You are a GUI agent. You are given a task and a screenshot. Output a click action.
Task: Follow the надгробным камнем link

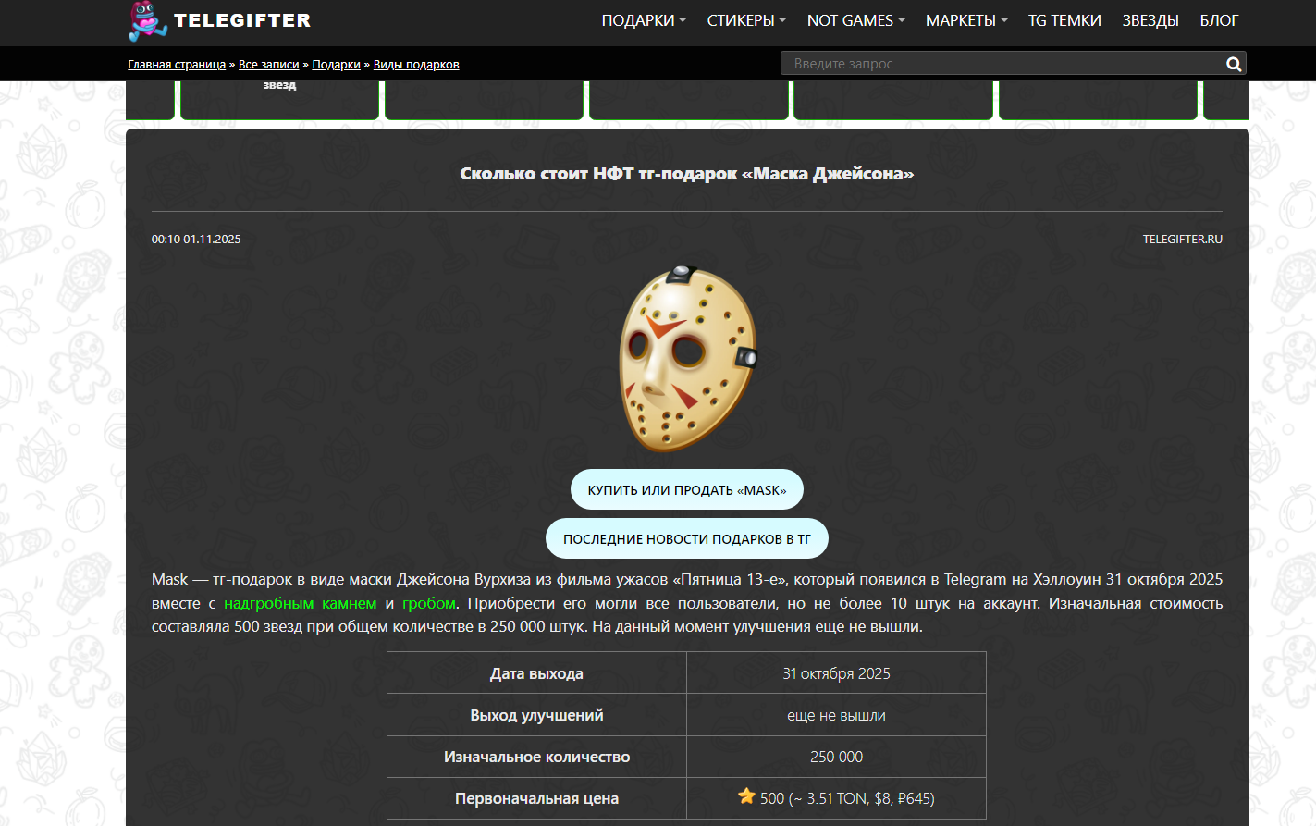301,603
